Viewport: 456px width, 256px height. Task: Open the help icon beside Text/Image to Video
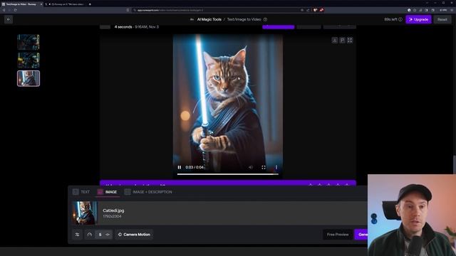coord(265,19)
